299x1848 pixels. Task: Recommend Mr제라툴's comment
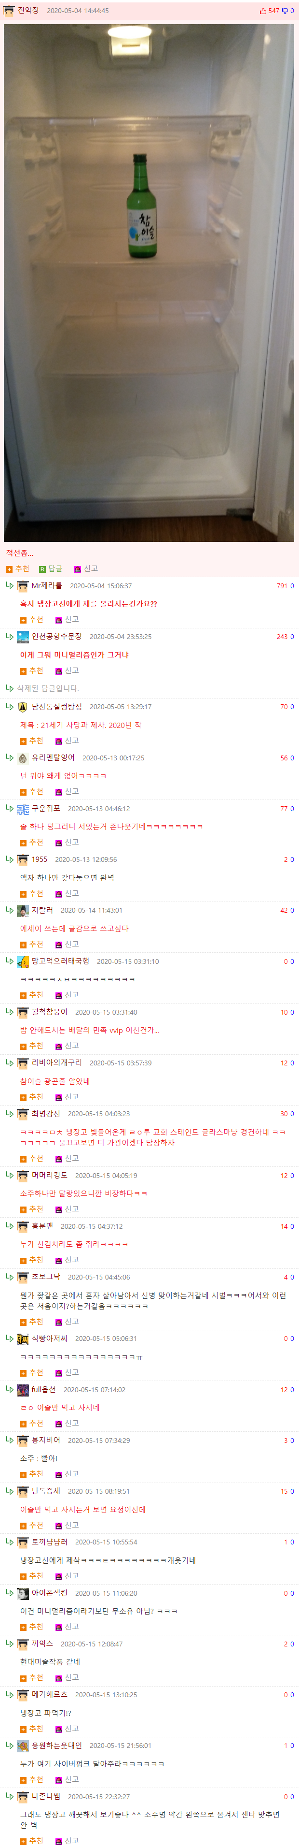pos(31,619)
